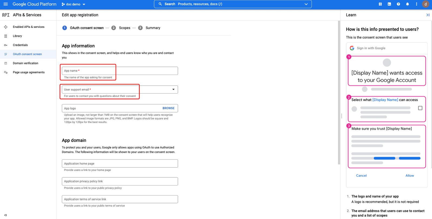
Task: Click the Enabled APIs & services icon
Action: [6, 27]
